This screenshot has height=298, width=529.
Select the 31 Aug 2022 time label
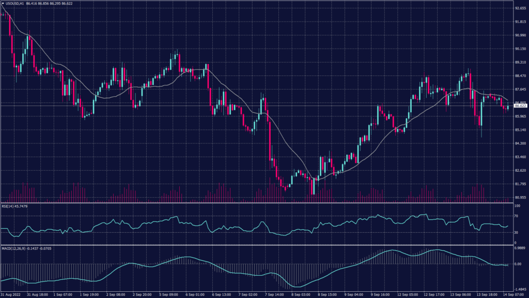10,295
